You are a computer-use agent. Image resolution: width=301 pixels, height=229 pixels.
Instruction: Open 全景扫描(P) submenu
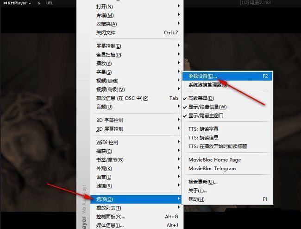(x=137, y=55)
